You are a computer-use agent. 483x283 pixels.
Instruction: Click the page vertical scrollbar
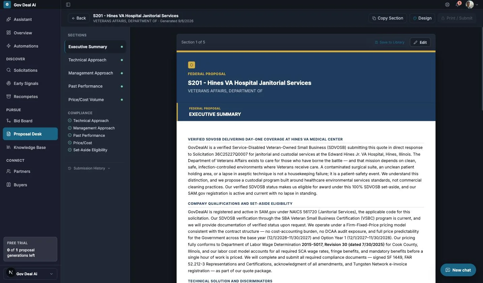[482, 69]
